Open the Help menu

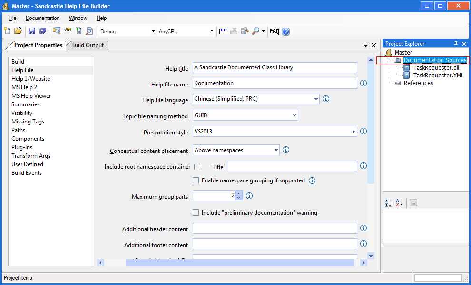coord(101,18)
